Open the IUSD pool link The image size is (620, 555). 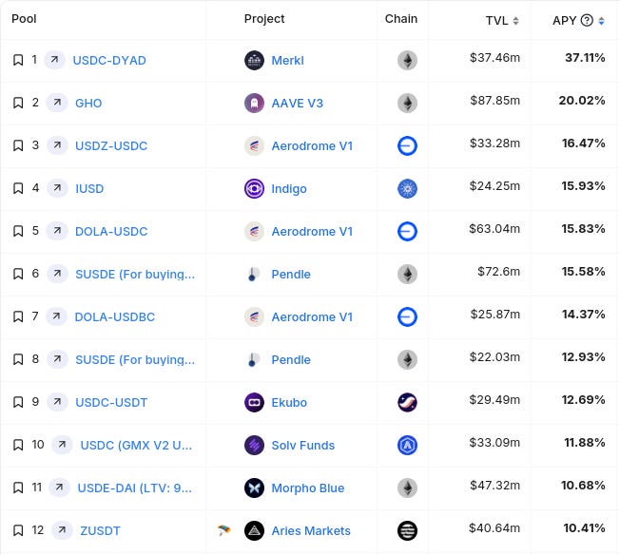point(89,188)
